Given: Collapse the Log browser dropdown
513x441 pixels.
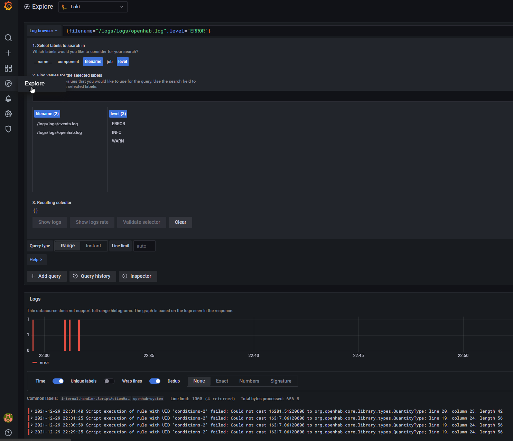Looking at the screenshot, I should pos(44,31).
